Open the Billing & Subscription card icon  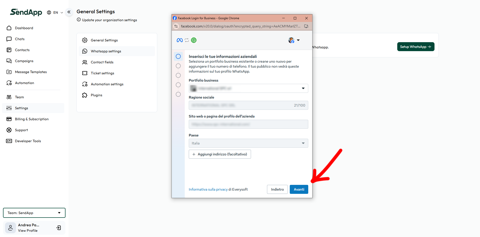9,119
